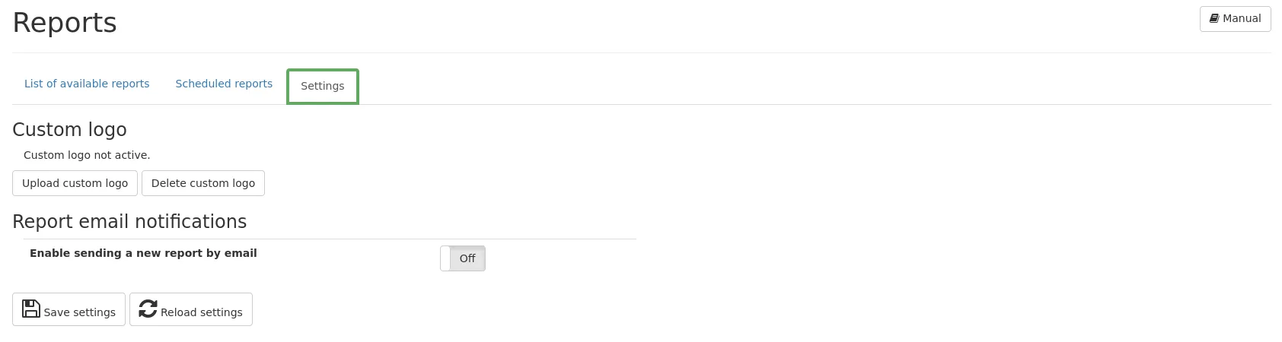The width and height of the screenshot is (1282, 342).
Task: Select the Settings tab
Action: [322, 86]
